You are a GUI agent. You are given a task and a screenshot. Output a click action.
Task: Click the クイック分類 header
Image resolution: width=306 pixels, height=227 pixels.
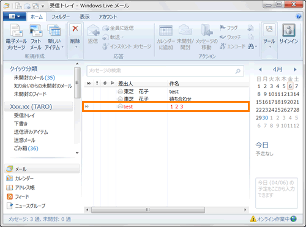[24, 69]
